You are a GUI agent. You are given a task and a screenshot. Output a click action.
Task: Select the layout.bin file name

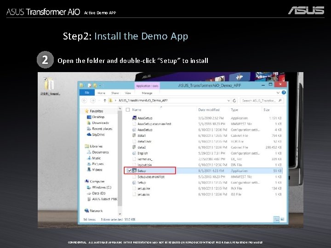pyautogui.click(x=145, y=165)
